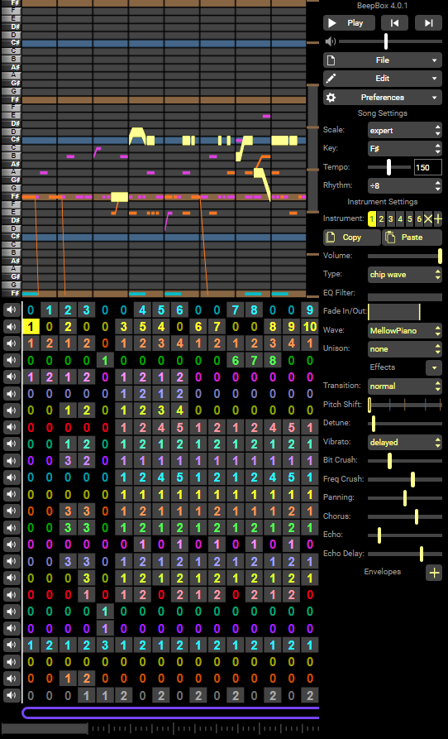Viewport: 448px width, 739px height.
Task: Select pattern 3 in bottom cyan channel row
Action: (105, 645)
